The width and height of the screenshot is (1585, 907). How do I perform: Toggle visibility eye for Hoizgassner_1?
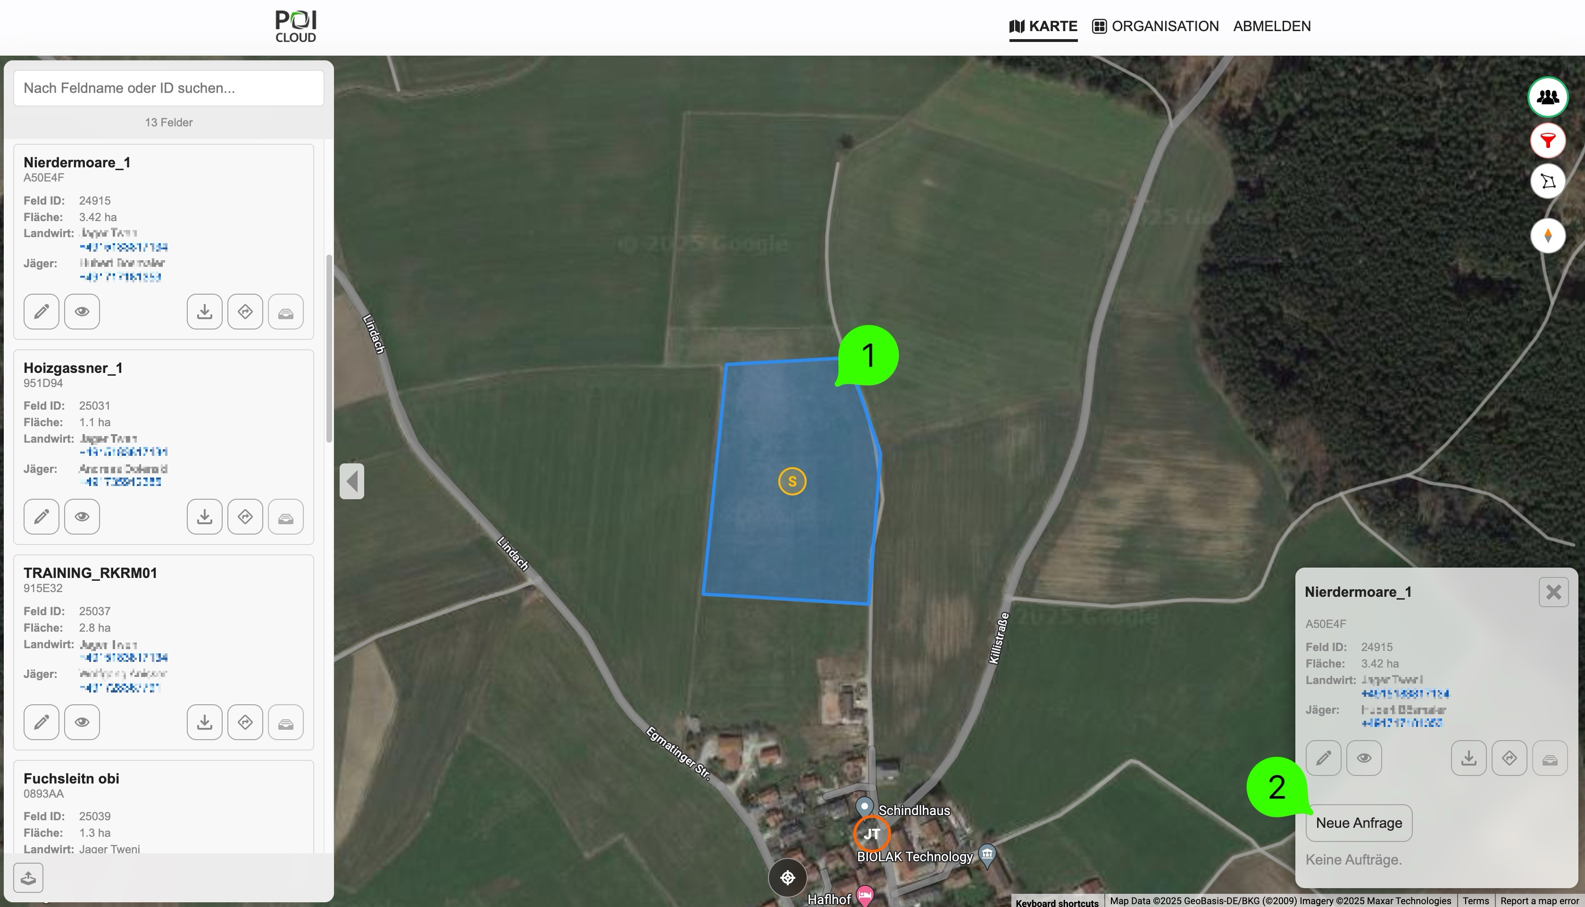point(82,516)
